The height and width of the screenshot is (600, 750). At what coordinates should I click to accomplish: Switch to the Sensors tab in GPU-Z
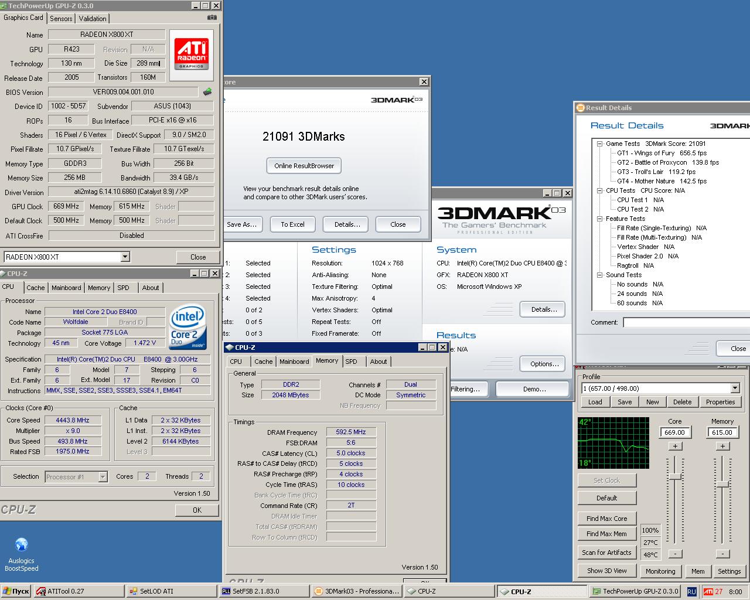pos(61,19)
